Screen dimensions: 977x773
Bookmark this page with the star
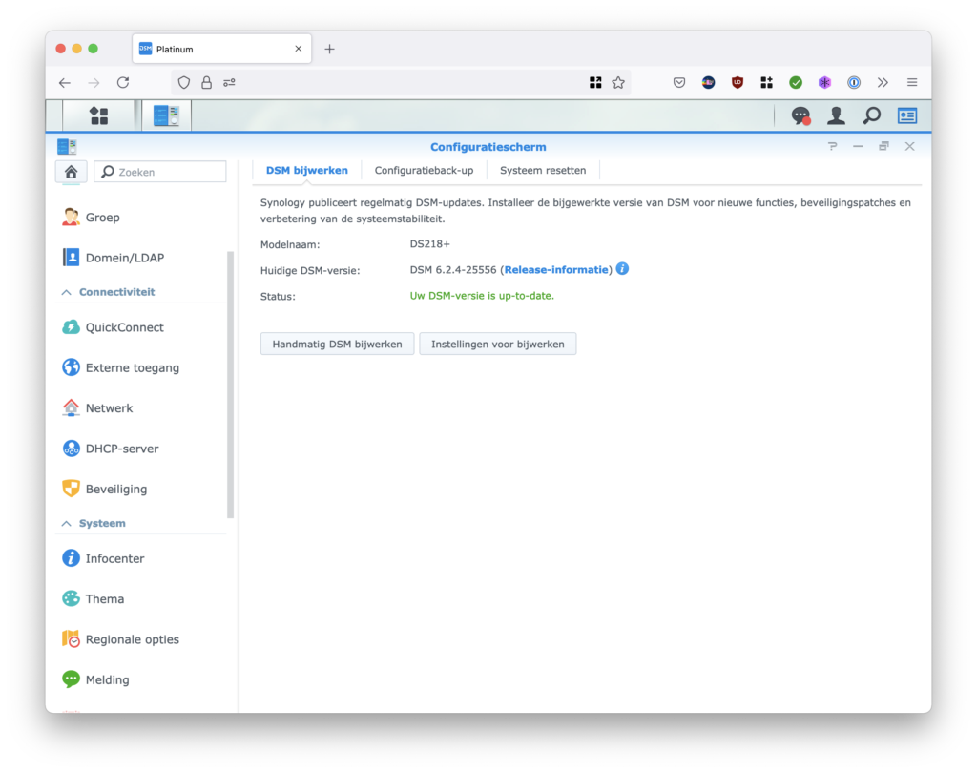tap(618, 82)
